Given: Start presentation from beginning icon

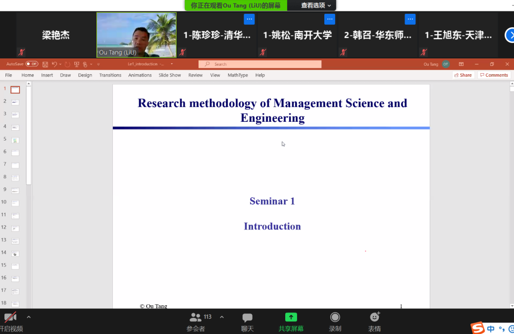Looking at the screenshot, I should point(77,64).
